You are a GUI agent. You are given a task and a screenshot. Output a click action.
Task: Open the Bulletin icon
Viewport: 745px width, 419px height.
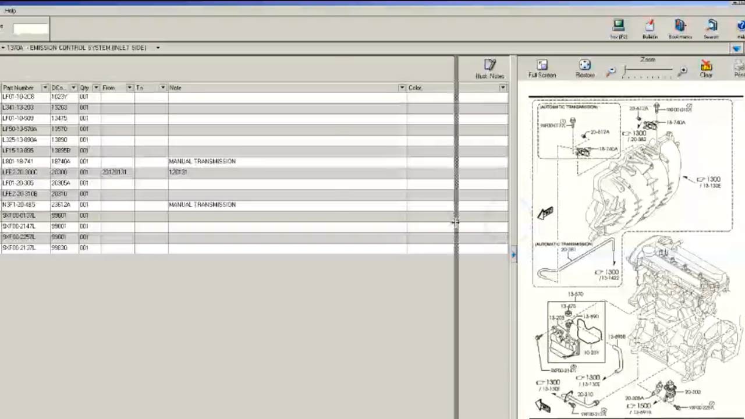[650, 29]
